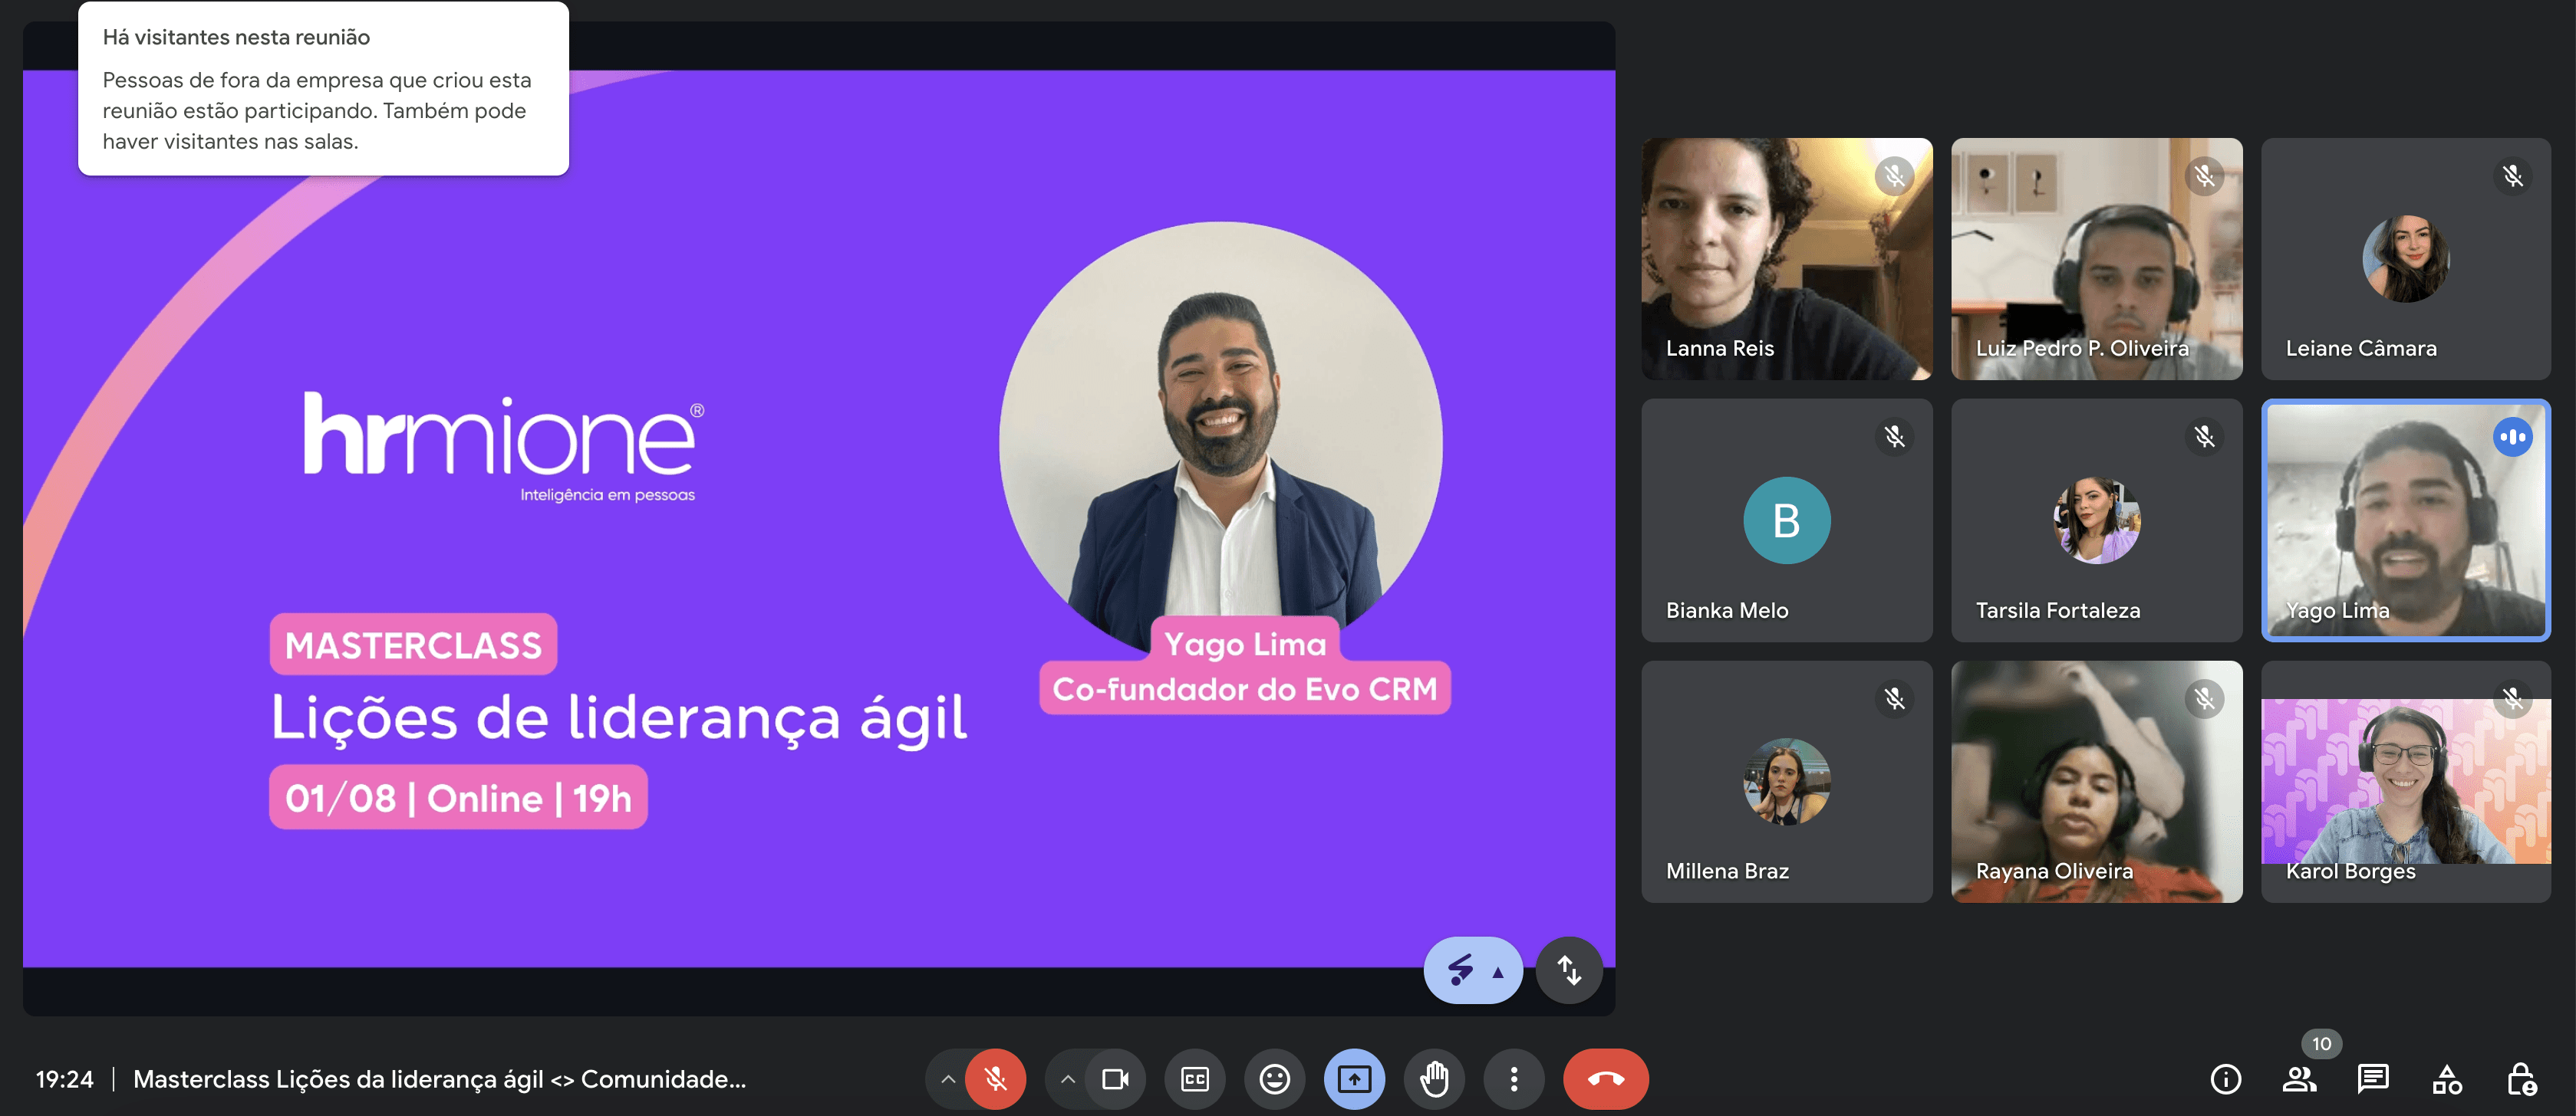Click the swap layout arrows button
This screenshot has height=1116, width=2576.
click(x=1569, y=970)
